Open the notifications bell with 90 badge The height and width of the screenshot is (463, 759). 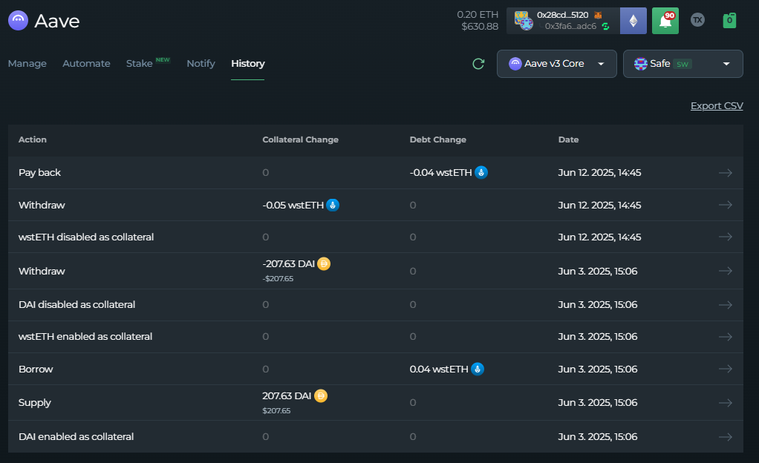coord(665,21)
